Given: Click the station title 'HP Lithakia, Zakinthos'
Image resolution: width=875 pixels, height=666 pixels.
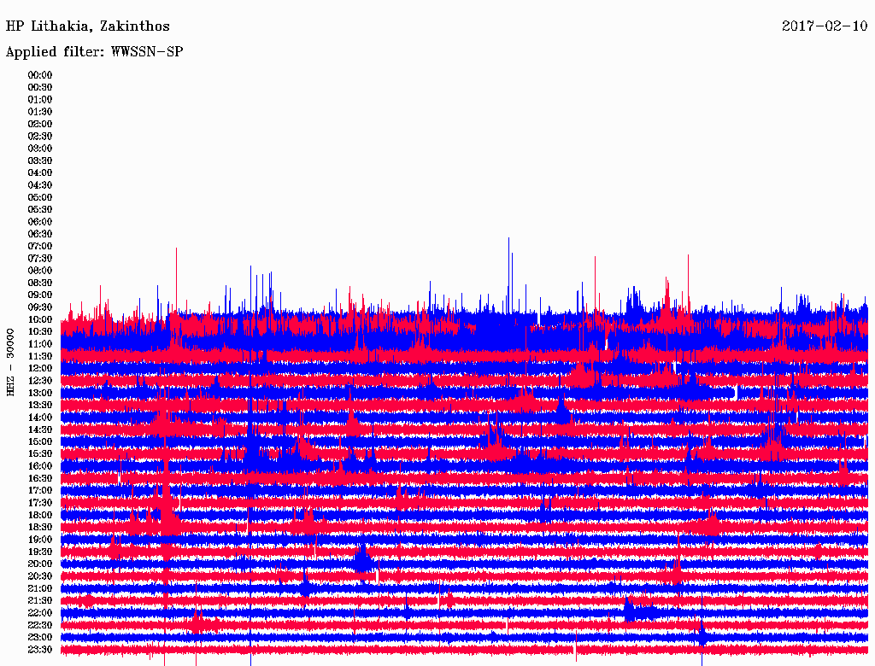Looking at the screenshot, I should 88,26.
